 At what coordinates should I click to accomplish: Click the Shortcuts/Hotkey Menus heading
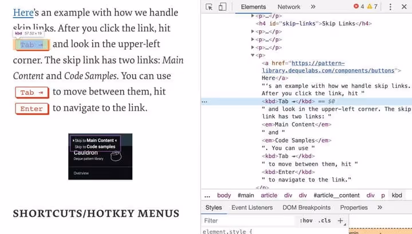pyautogui.click(x=96, y=213)
